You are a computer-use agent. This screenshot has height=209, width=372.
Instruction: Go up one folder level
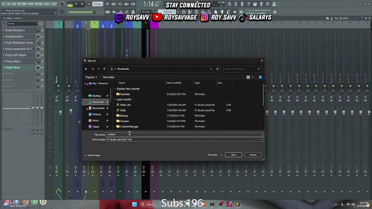pyautogui.click(x=104, y=69)
